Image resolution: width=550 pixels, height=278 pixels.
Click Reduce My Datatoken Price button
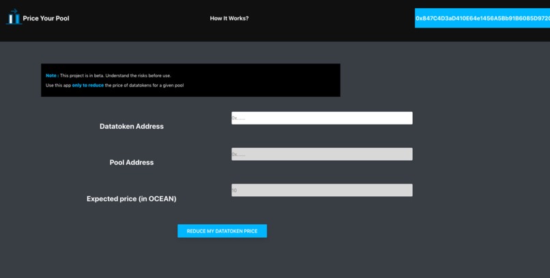pos(222,231)
